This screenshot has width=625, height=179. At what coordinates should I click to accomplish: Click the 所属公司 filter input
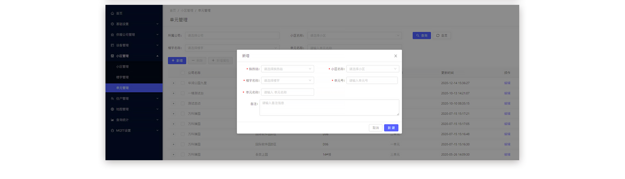[x=232, y=36]
